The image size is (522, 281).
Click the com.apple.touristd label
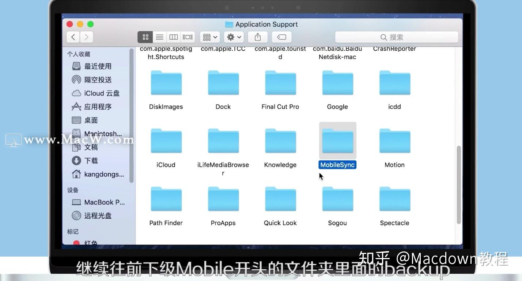(x=280, y=53)
